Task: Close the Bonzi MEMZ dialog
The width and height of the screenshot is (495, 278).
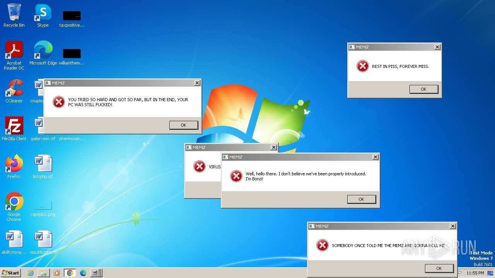Action: [375, 157]
